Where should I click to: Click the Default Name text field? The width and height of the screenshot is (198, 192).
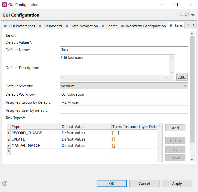[x=124, y=50]
